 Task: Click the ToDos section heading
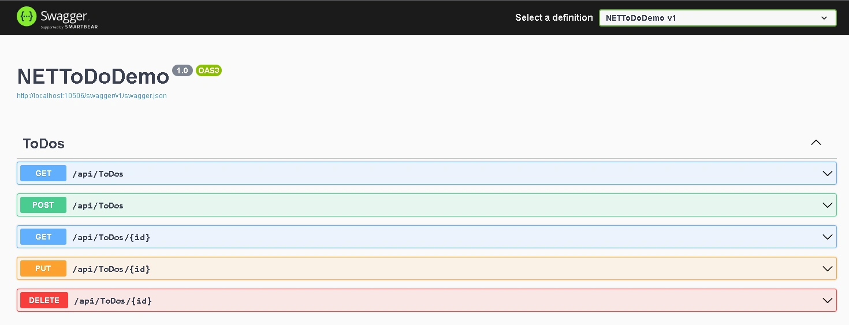pos(44,144)
